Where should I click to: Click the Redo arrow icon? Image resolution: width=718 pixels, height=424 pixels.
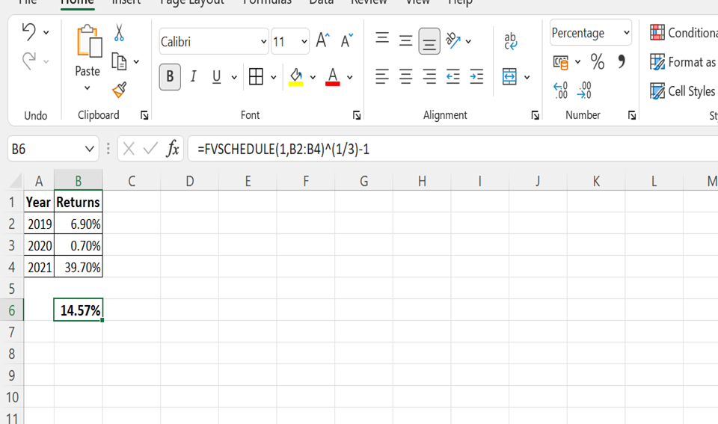[x=29, y=61]
